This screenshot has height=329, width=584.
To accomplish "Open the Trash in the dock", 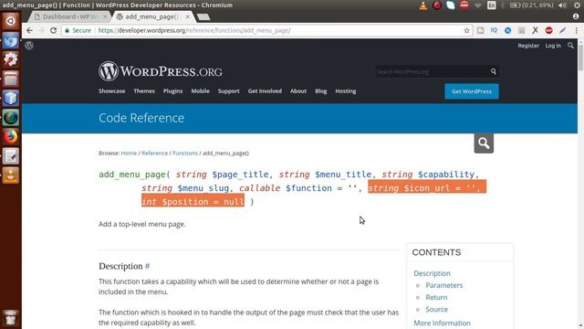I will pos(11,317).
